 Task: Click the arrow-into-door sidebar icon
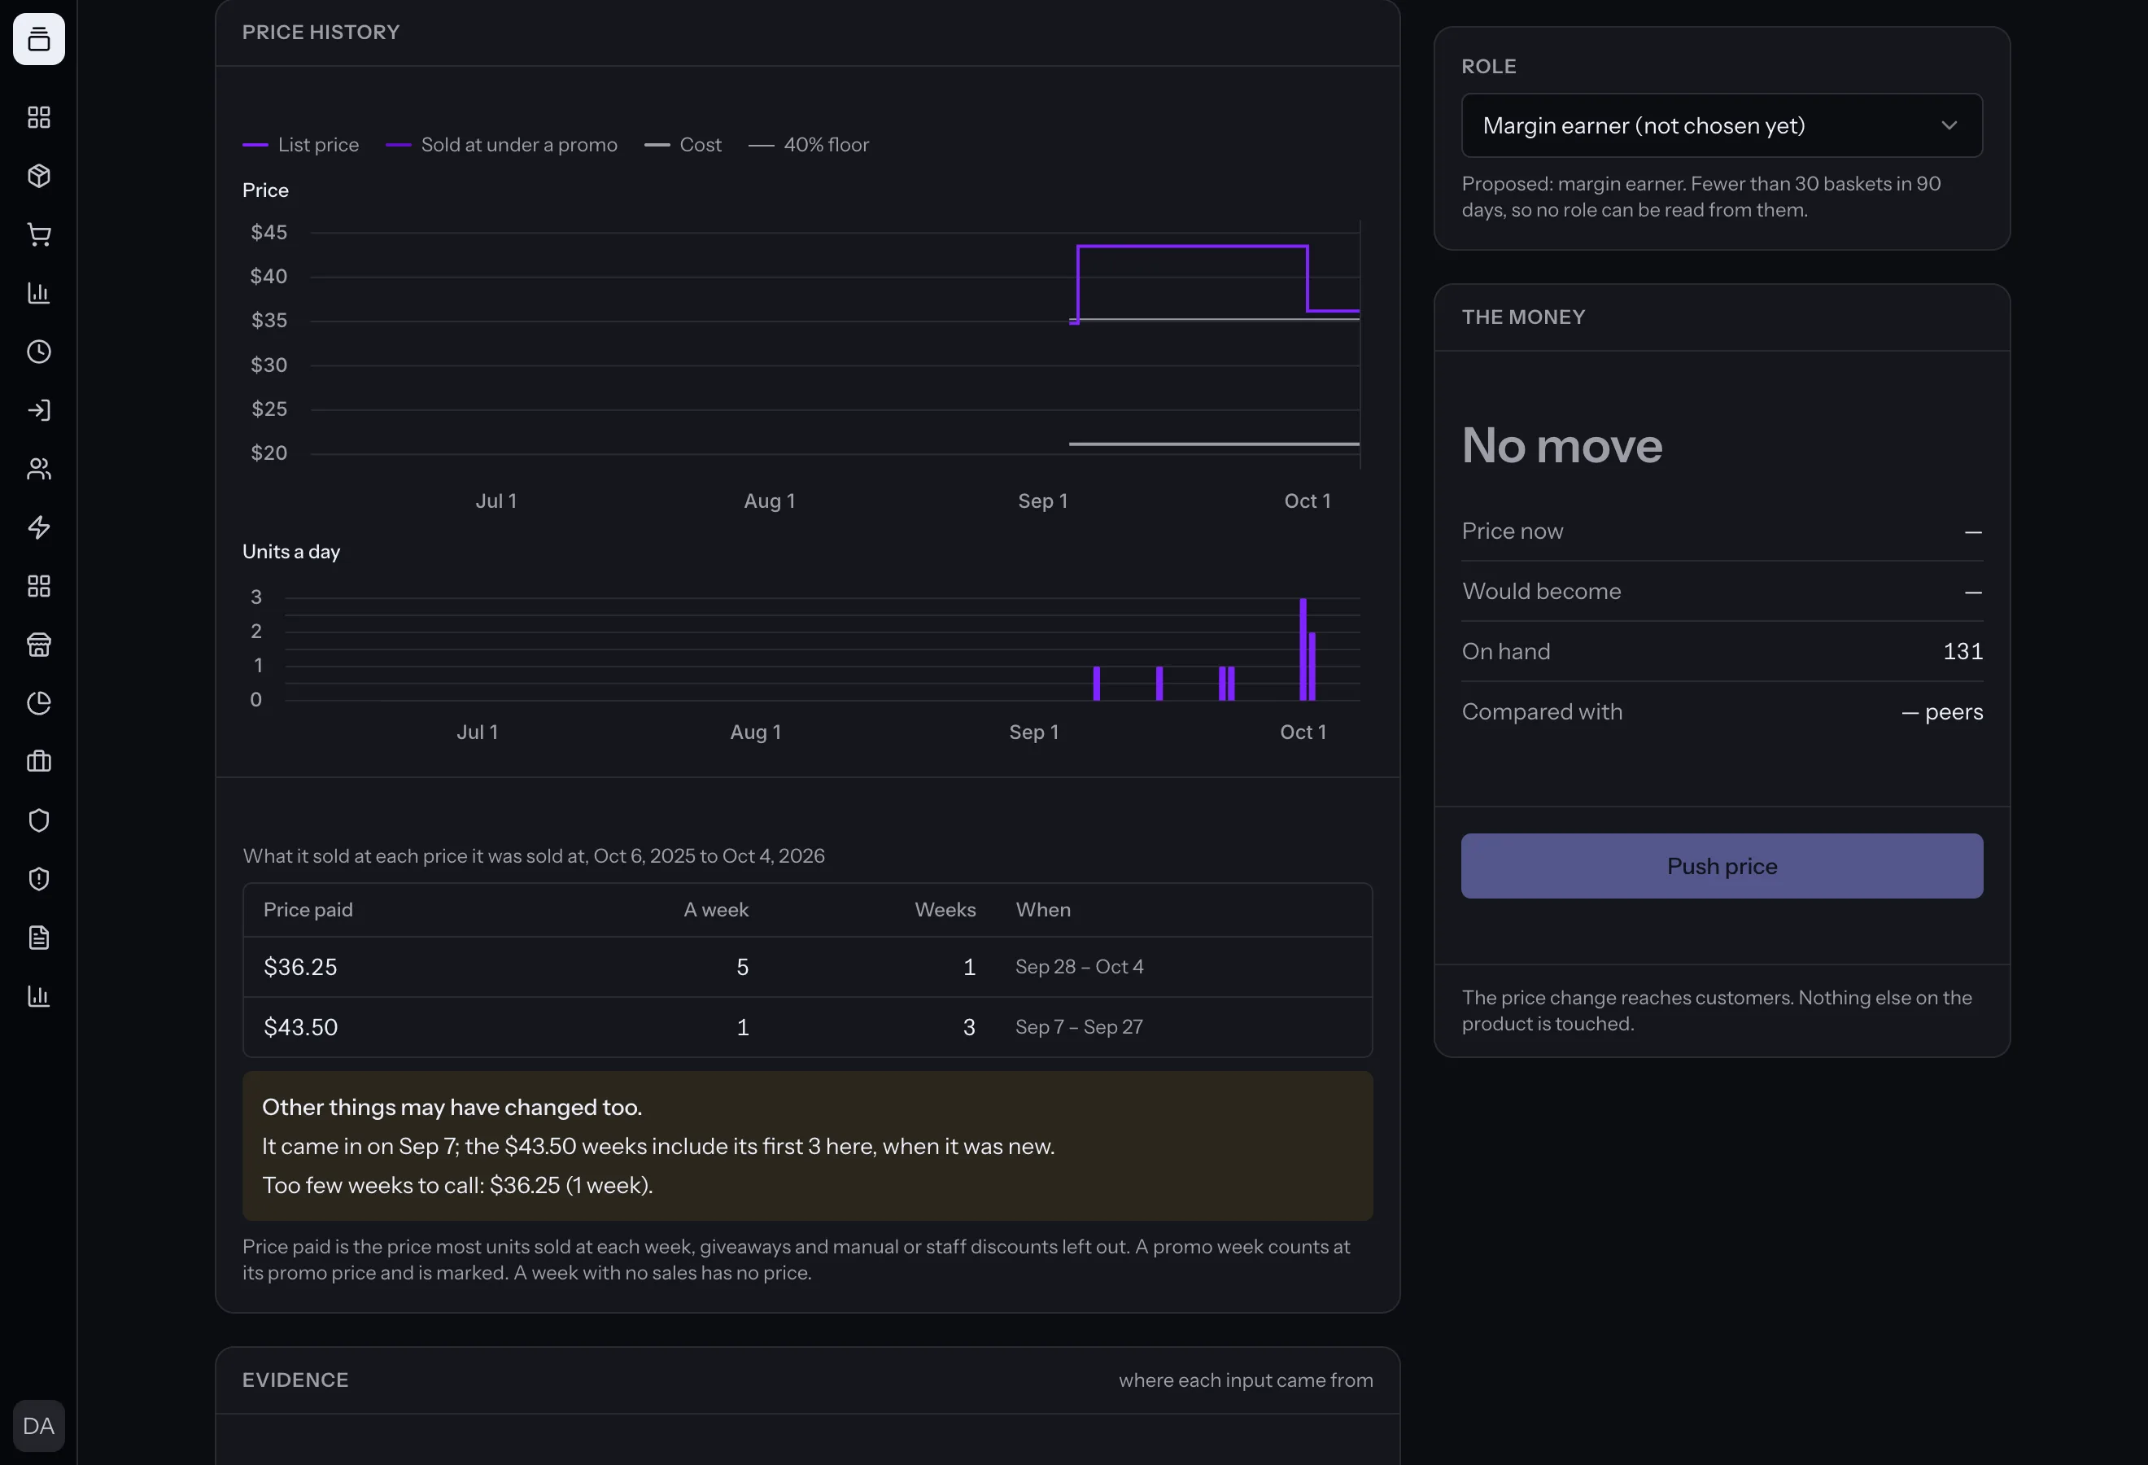tap(39, 410)
